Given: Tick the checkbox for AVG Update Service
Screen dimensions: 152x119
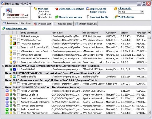Looking at the screenshot, I should point(18,40).
